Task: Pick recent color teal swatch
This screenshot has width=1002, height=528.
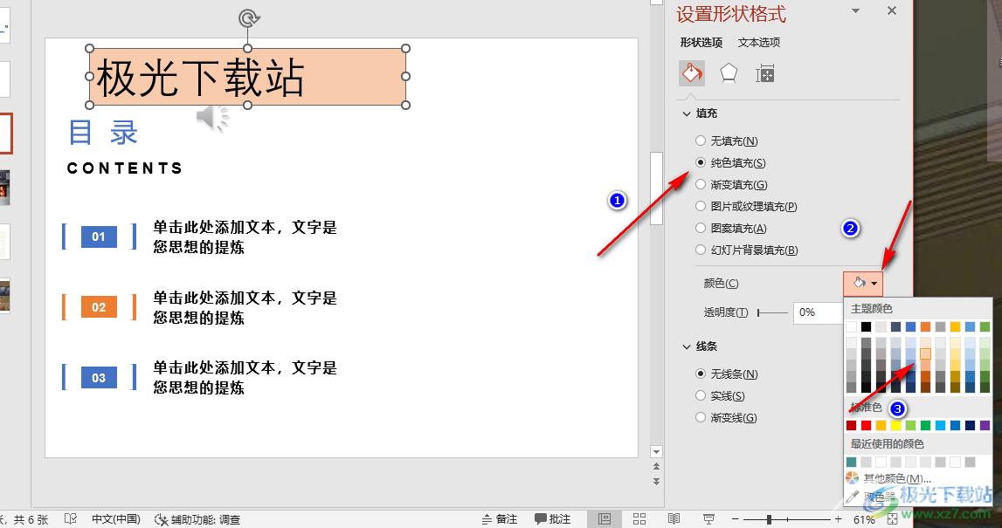Action: pos(851,462)
